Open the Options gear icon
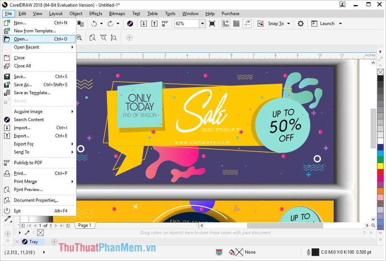This screenshot has width=386, height=261. 301,24
